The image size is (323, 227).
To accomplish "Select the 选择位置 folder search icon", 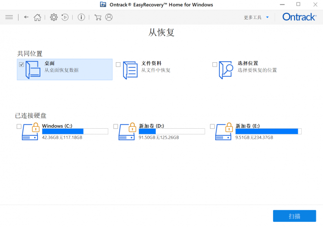I will [x=226, y=70].
